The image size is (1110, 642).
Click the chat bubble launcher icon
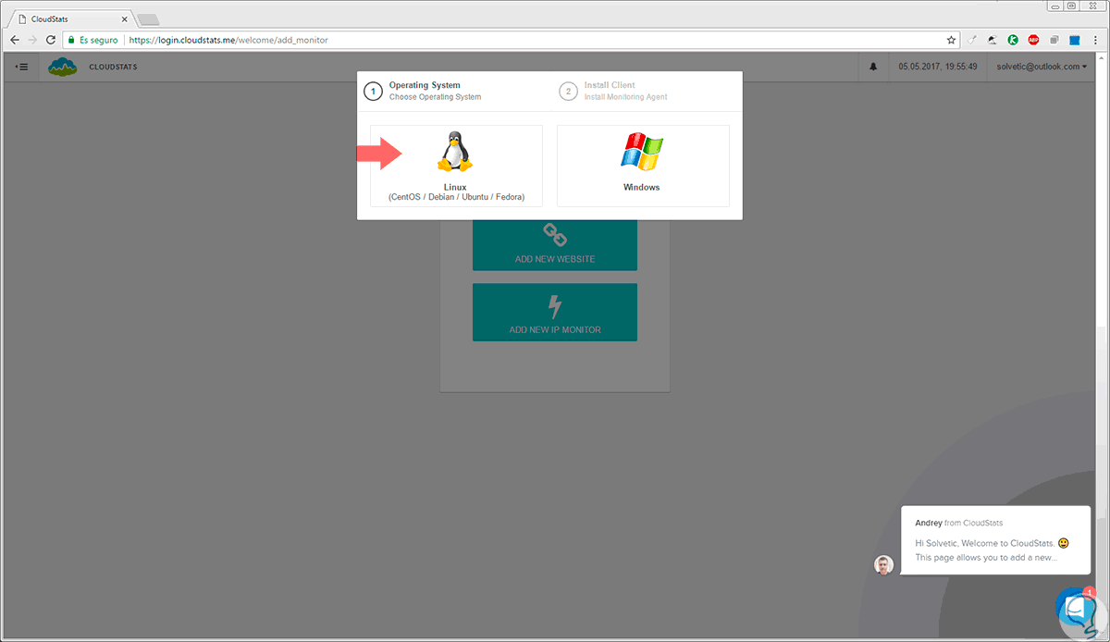tap(1077, 607)
